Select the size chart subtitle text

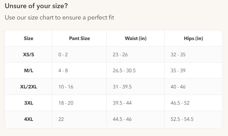point(60,18)
